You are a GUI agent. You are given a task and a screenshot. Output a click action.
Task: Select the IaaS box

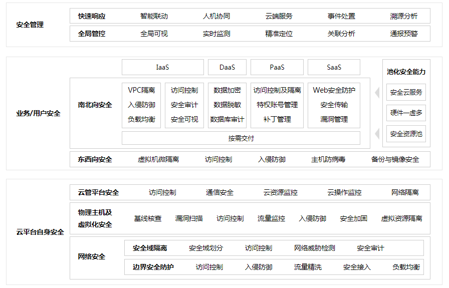[163, 67]
